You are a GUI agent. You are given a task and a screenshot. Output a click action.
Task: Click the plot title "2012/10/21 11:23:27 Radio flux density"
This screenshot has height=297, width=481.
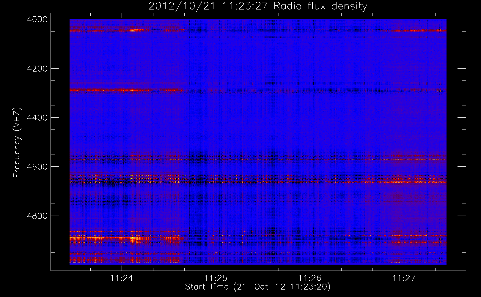pyautogui.click(x=258, y=6)
